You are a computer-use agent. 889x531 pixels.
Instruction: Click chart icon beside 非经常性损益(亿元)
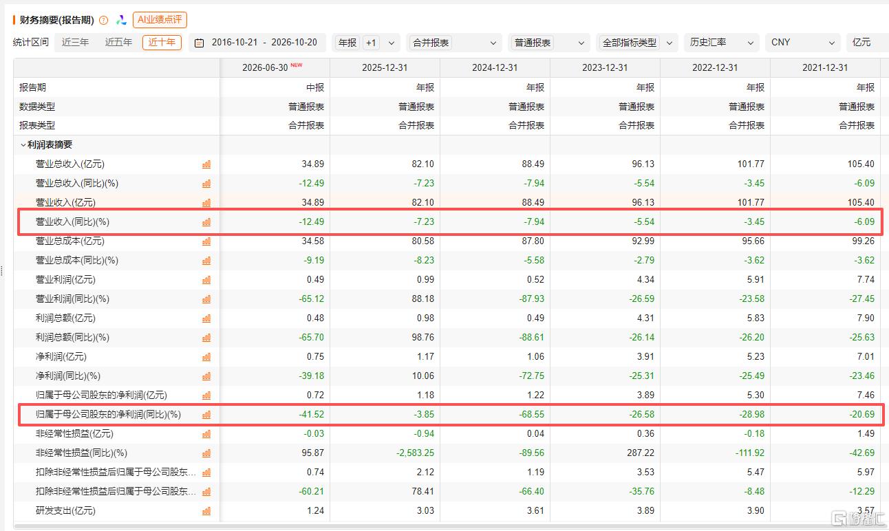[206, 434]
